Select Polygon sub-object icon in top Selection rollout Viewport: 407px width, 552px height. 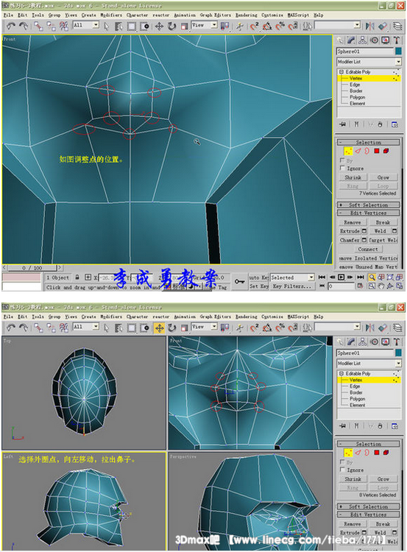376,151
